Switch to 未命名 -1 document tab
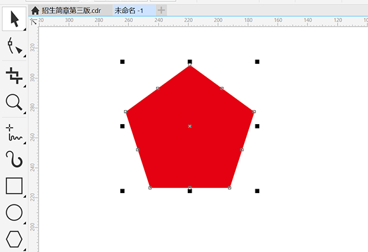 [x=128, y=11]
